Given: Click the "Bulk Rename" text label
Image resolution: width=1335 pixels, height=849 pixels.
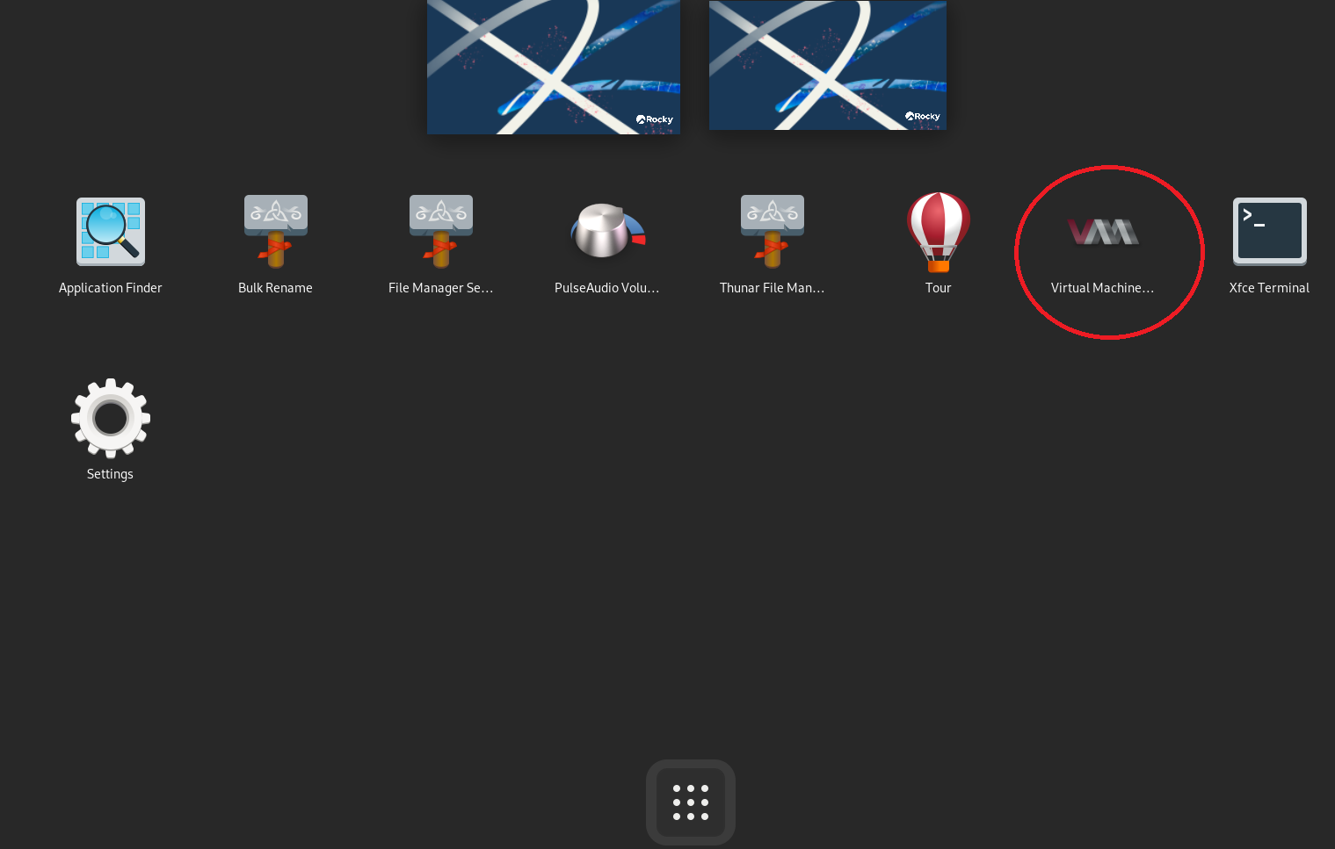Looking at the screenshot, I should pyautogui.click(x=275, y=288).
